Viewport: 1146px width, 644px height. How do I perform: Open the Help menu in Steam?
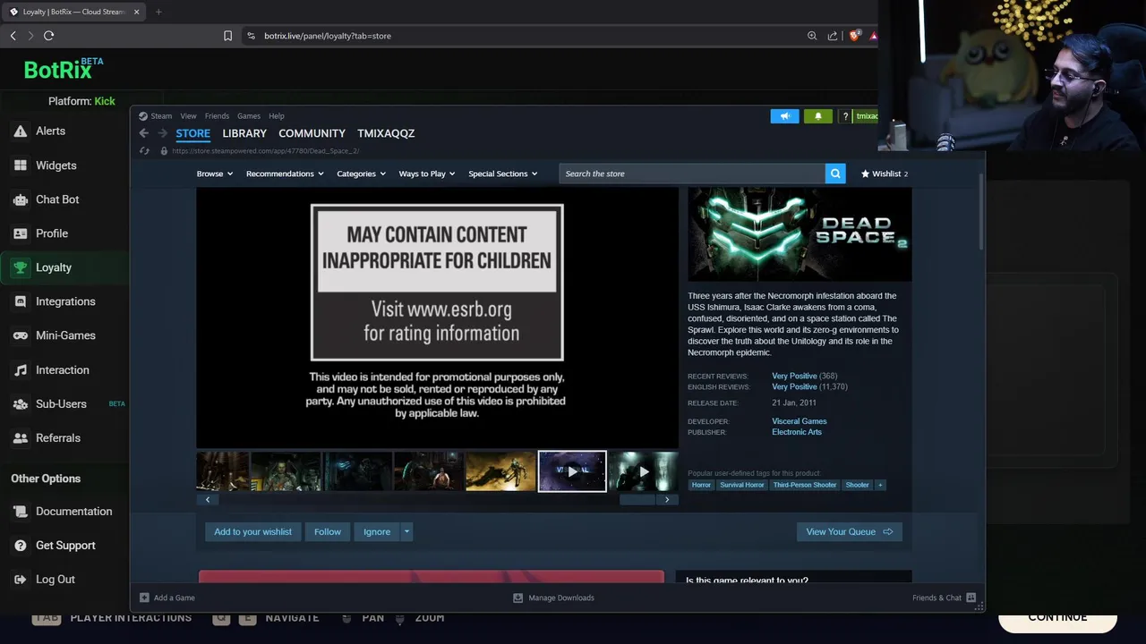coord(277,116)
